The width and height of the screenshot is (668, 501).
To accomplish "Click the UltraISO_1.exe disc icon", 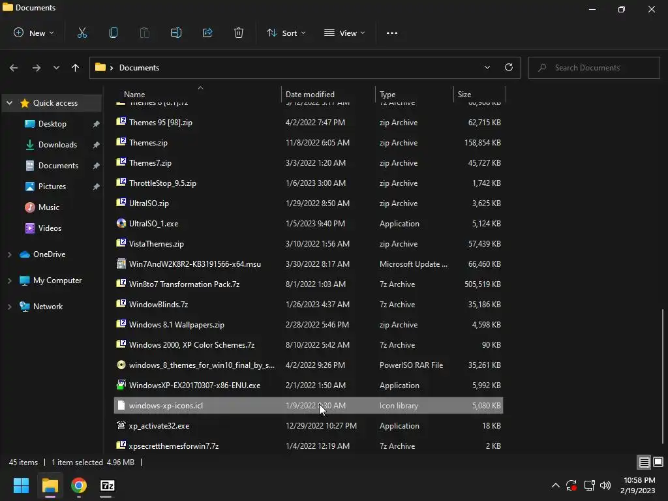I will [x=121, y=223].
